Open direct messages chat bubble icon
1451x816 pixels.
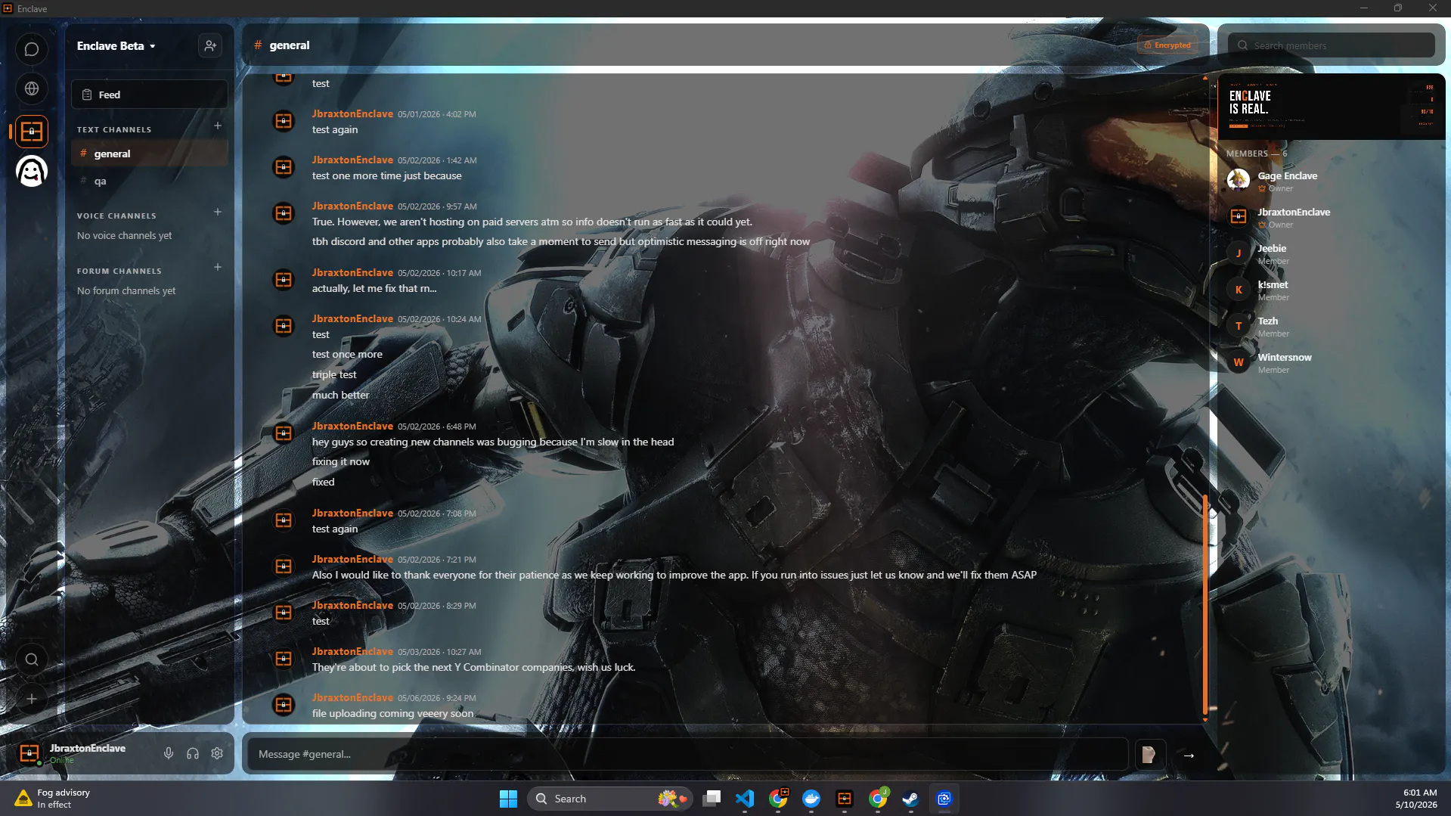pos(32,50)
